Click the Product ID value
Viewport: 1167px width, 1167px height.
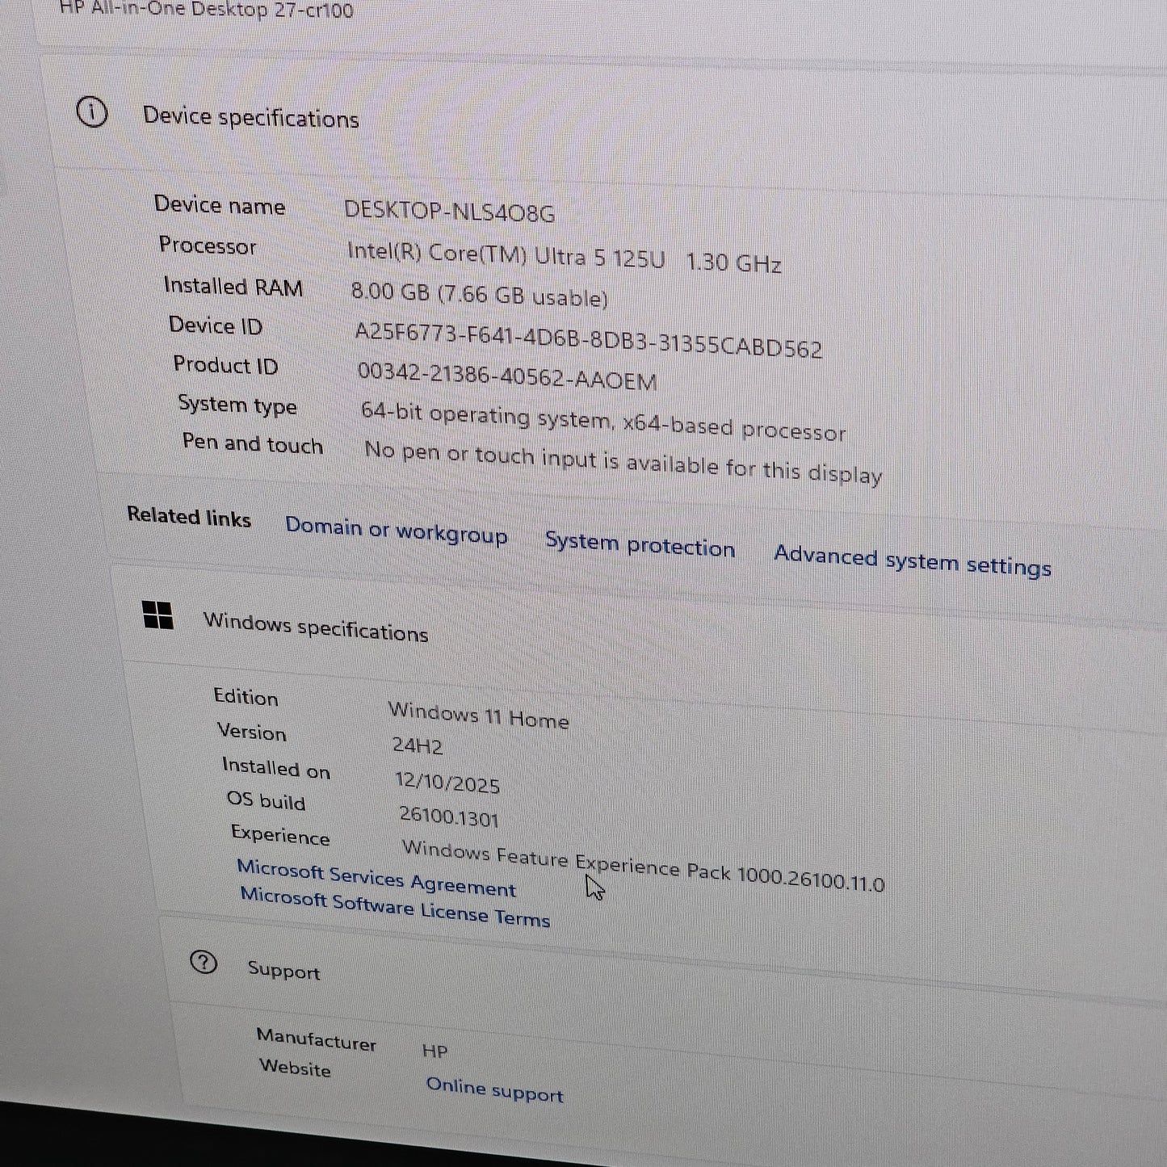(x=509, y=377)
